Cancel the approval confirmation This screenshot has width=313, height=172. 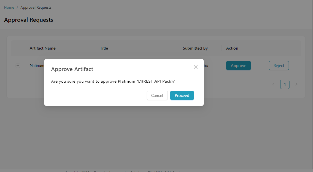(x=157, y=95)
